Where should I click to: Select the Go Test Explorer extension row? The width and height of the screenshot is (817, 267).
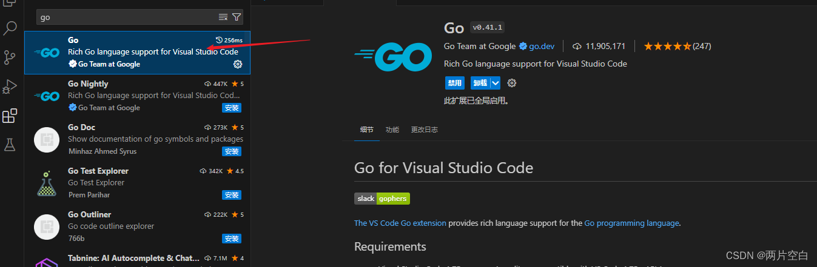pyautogui.click(x=137, y=183)
